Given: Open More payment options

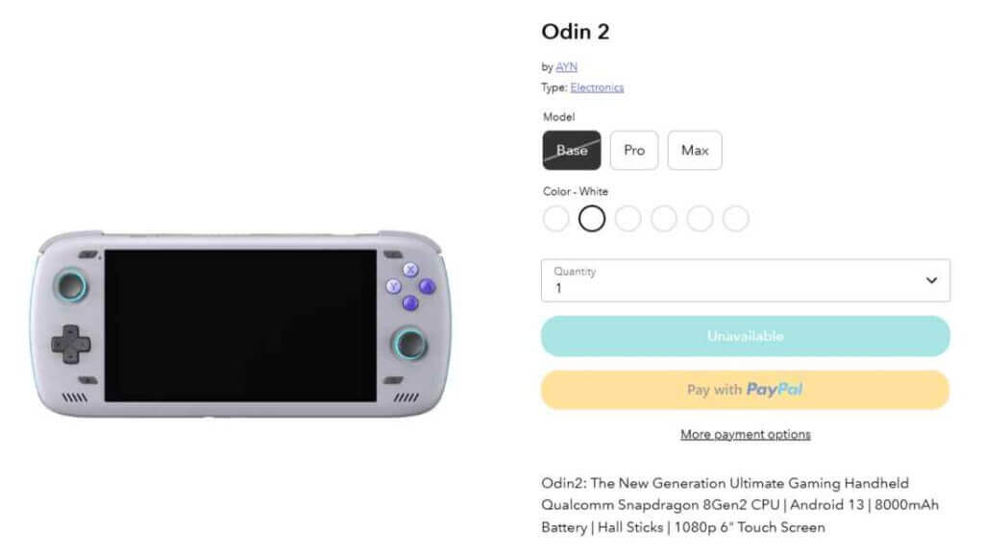Looking at the screenshot, I should click(745, 434).
